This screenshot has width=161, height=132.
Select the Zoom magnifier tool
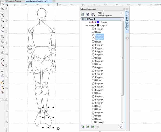[x=3, y=20]
